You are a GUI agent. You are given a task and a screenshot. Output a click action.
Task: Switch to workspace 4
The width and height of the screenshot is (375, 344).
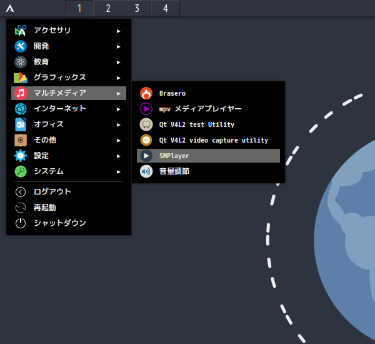[x=166, y=8]
